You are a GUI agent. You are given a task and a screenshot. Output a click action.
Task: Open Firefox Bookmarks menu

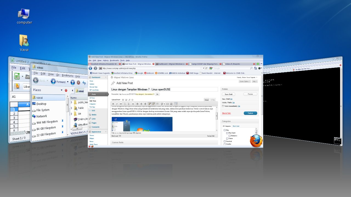click(x=114, y=60)
